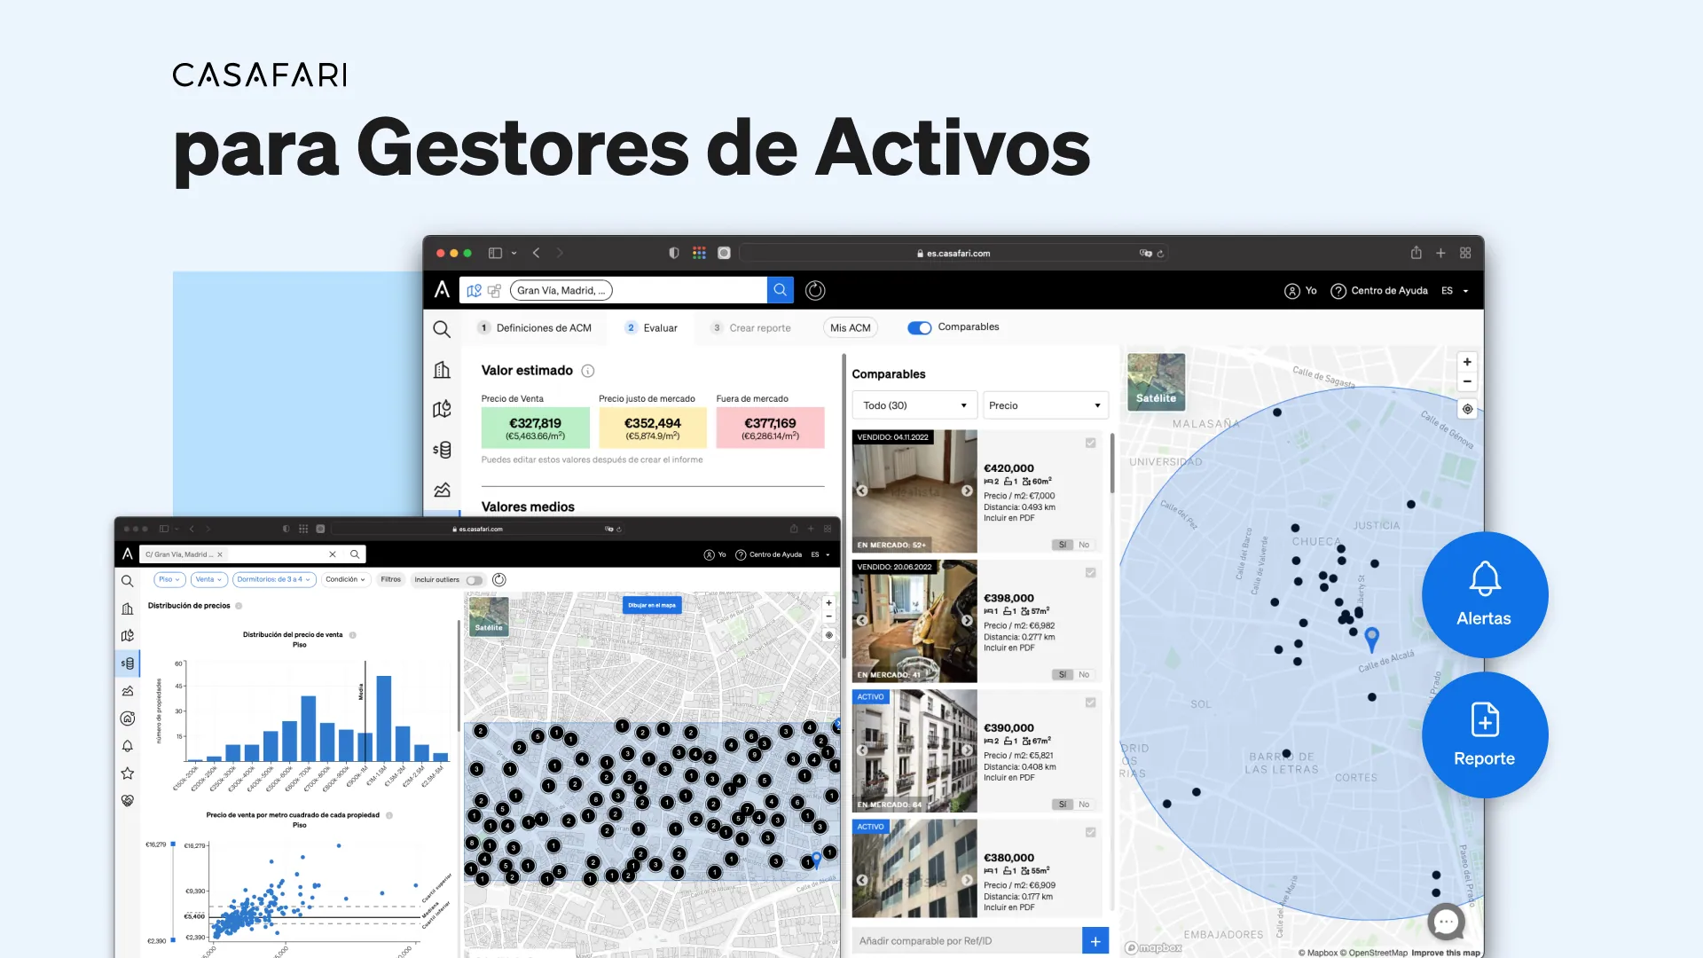
Task: Open the Crear reporte step
Action: coord(751,328)
